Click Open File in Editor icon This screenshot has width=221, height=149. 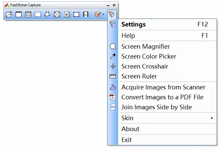(x=9, y=14)
